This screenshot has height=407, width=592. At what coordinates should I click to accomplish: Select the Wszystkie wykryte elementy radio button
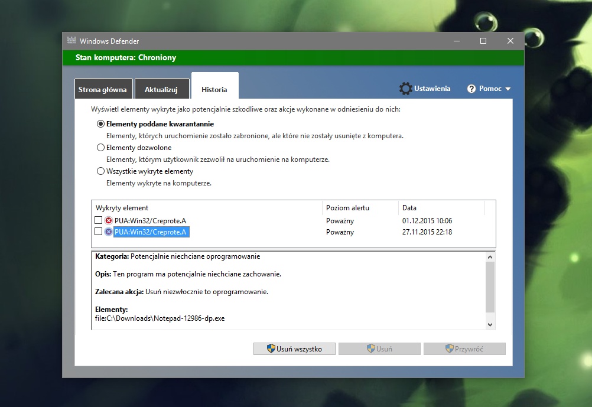[100, 171]
